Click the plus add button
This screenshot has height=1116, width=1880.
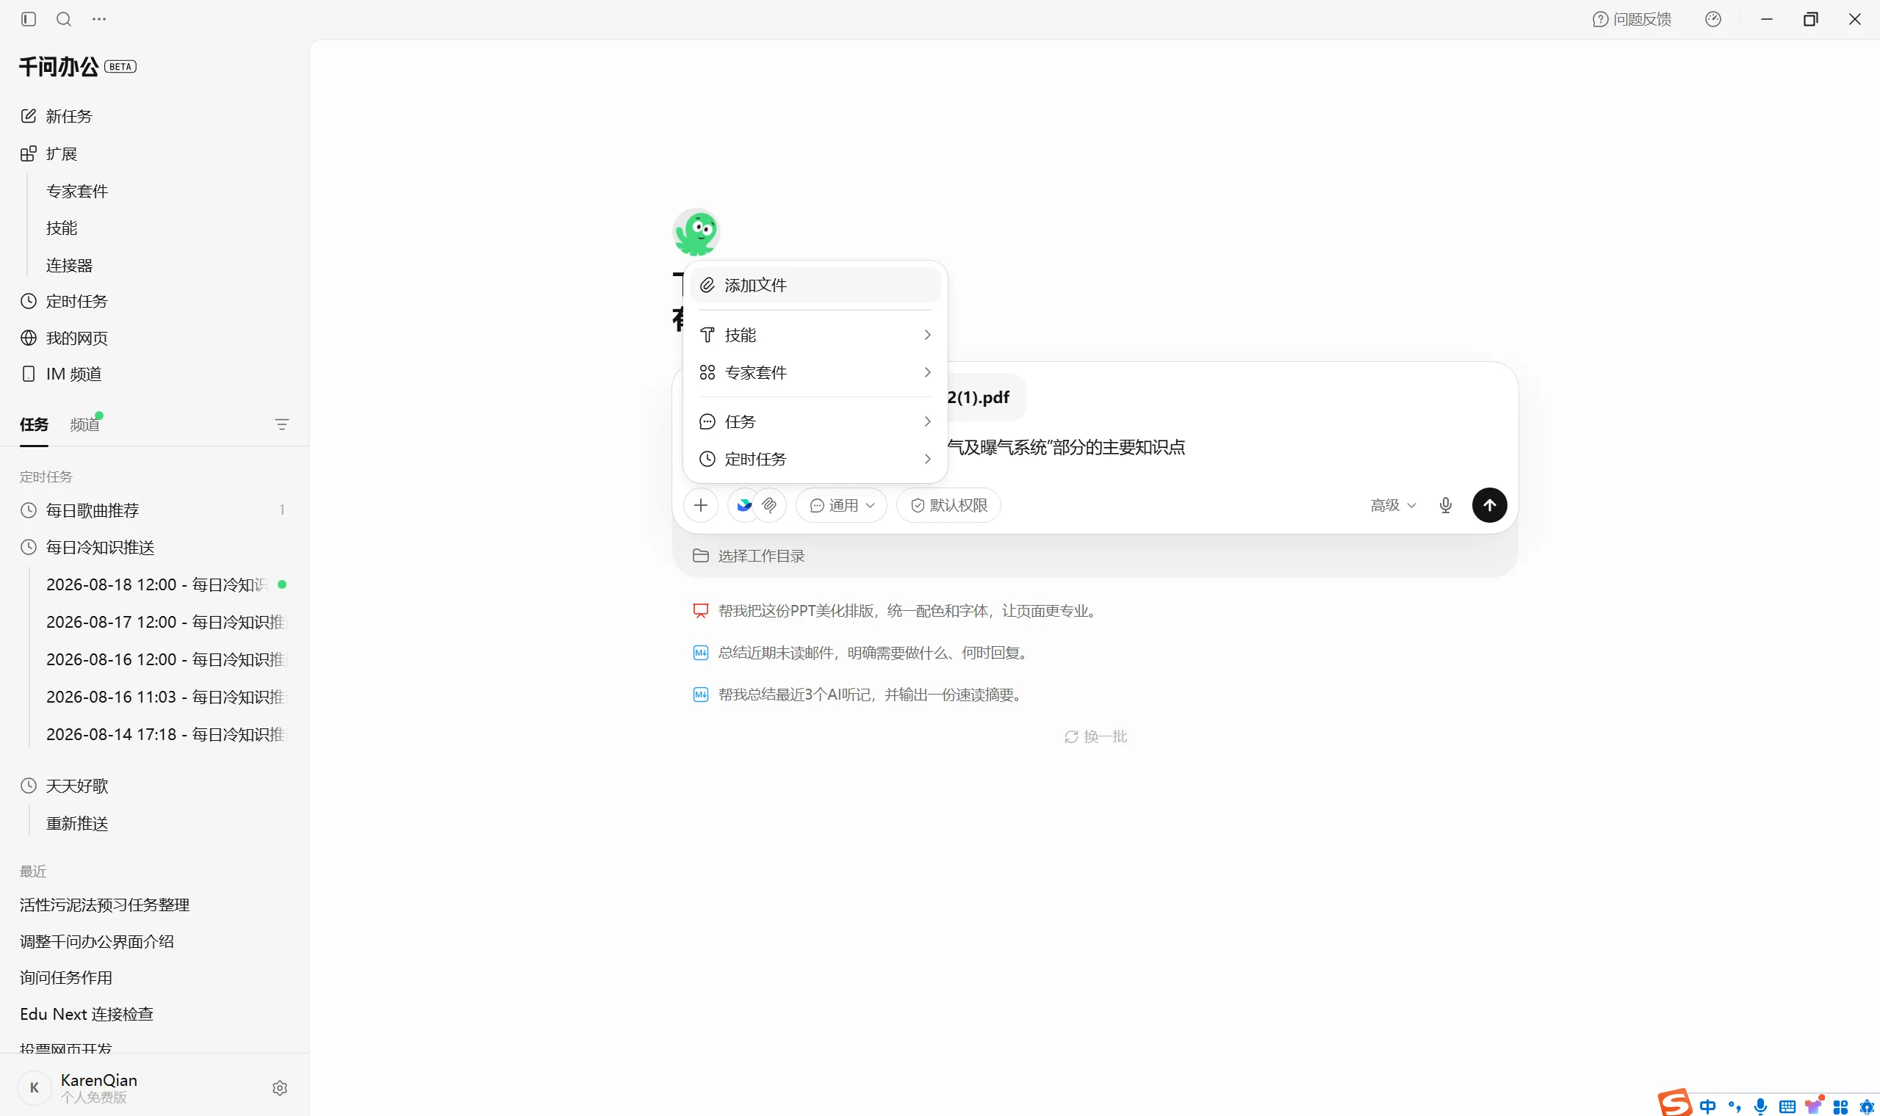coord(700,504)
